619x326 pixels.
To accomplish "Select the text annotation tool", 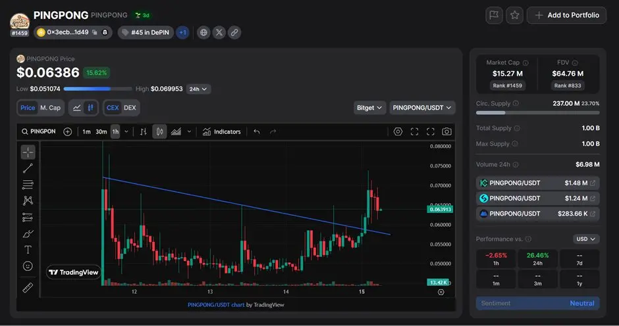I will [28, 250].
